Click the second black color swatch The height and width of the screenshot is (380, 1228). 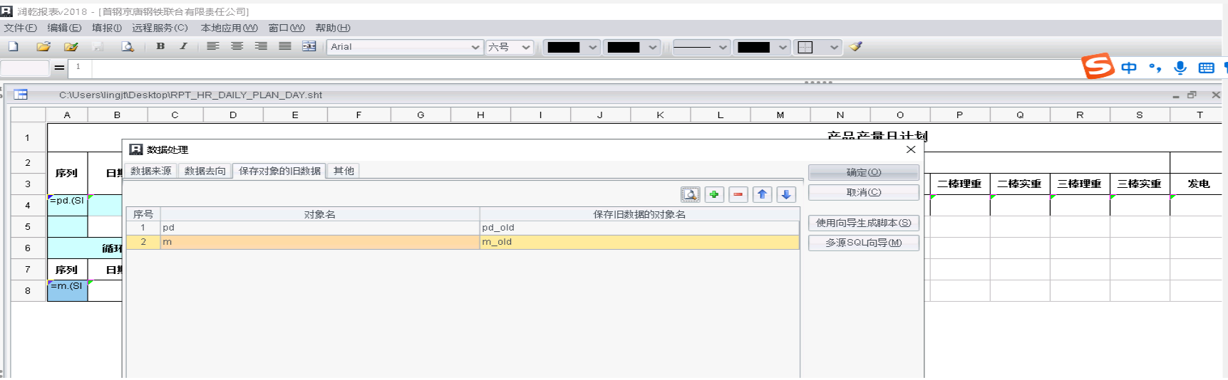pos(624,47)
